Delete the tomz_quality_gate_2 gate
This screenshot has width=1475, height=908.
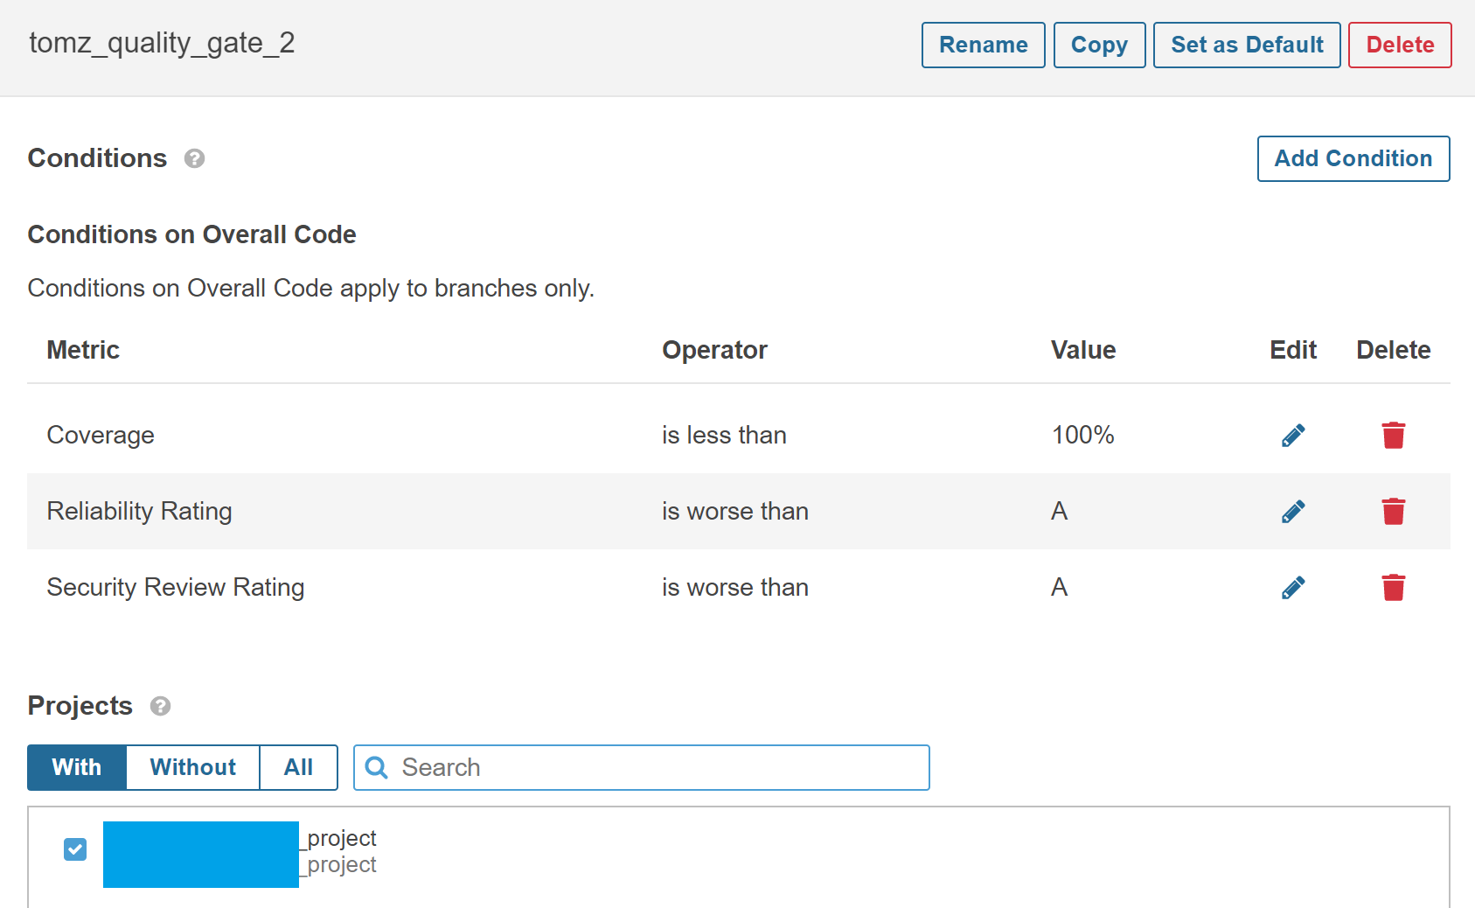point(1399,45)
